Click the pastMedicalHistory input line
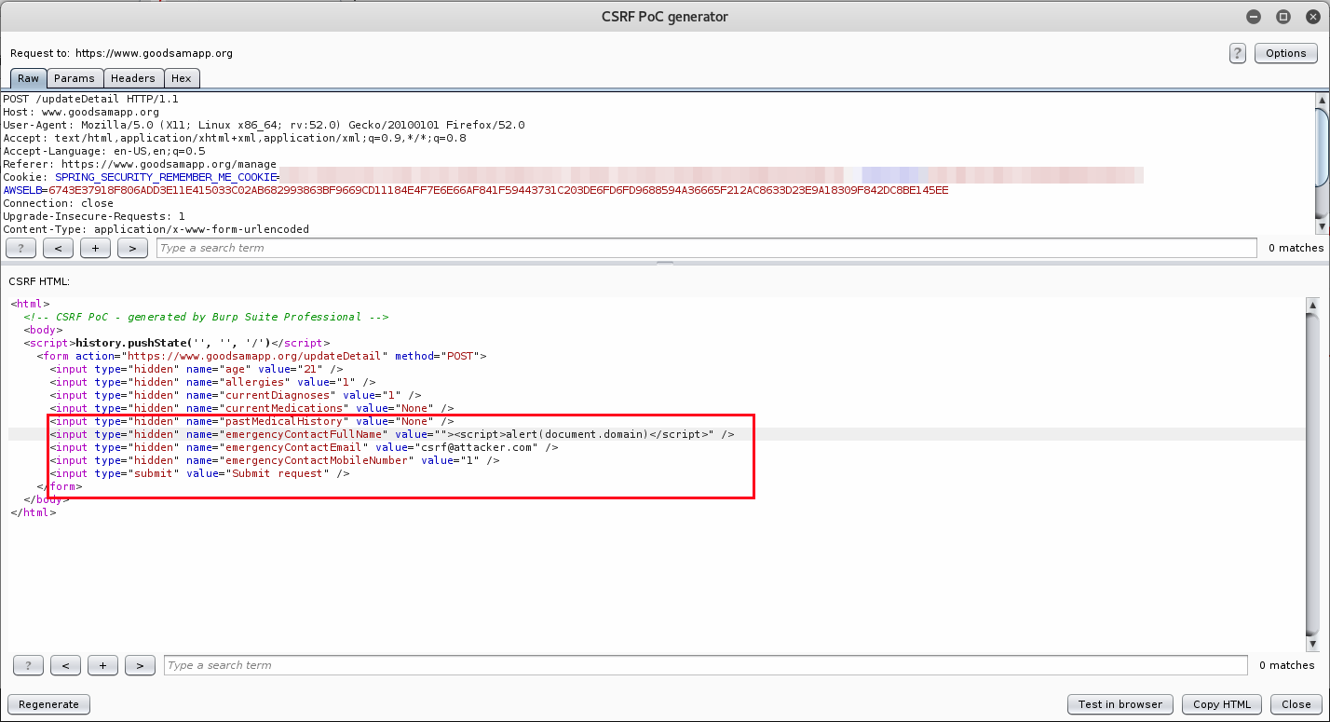 [252, 421]
